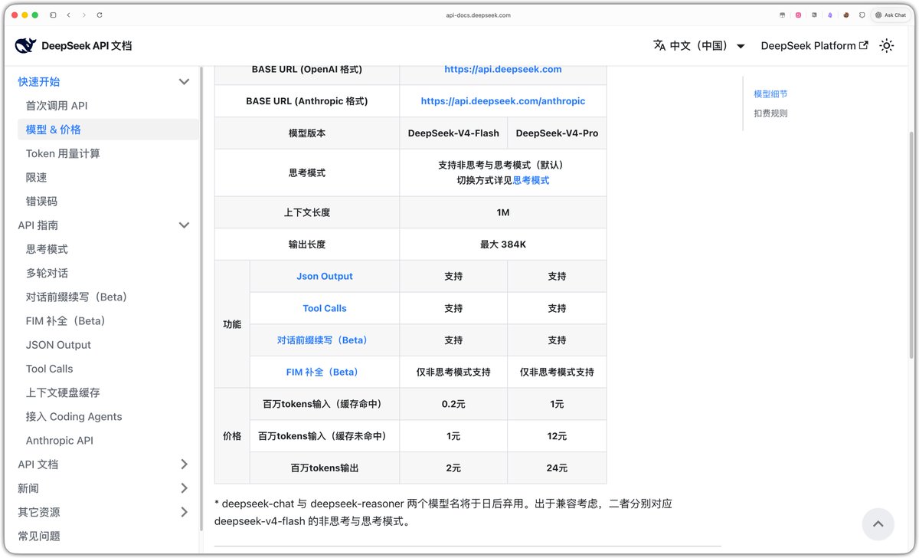
Task: Click the translate language icon
Action: [659, 46]
